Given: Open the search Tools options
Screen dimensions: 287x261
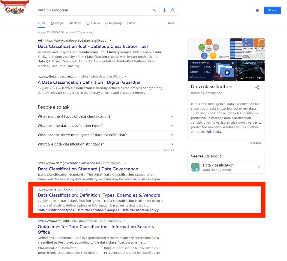Looking at the screenshot, I should [x=171, y=23].
